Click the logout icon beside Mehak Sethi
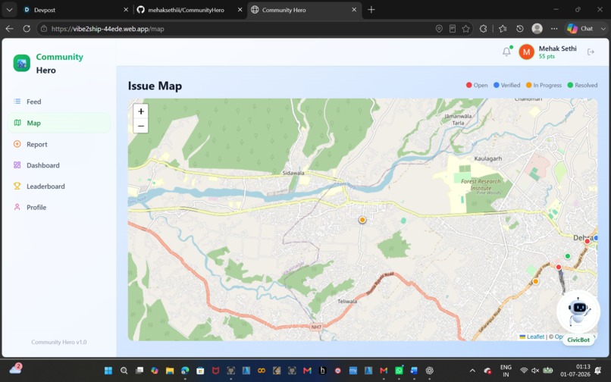Viewport: 611px width, 382px height. pyautogui.click(x=591, y=52)
